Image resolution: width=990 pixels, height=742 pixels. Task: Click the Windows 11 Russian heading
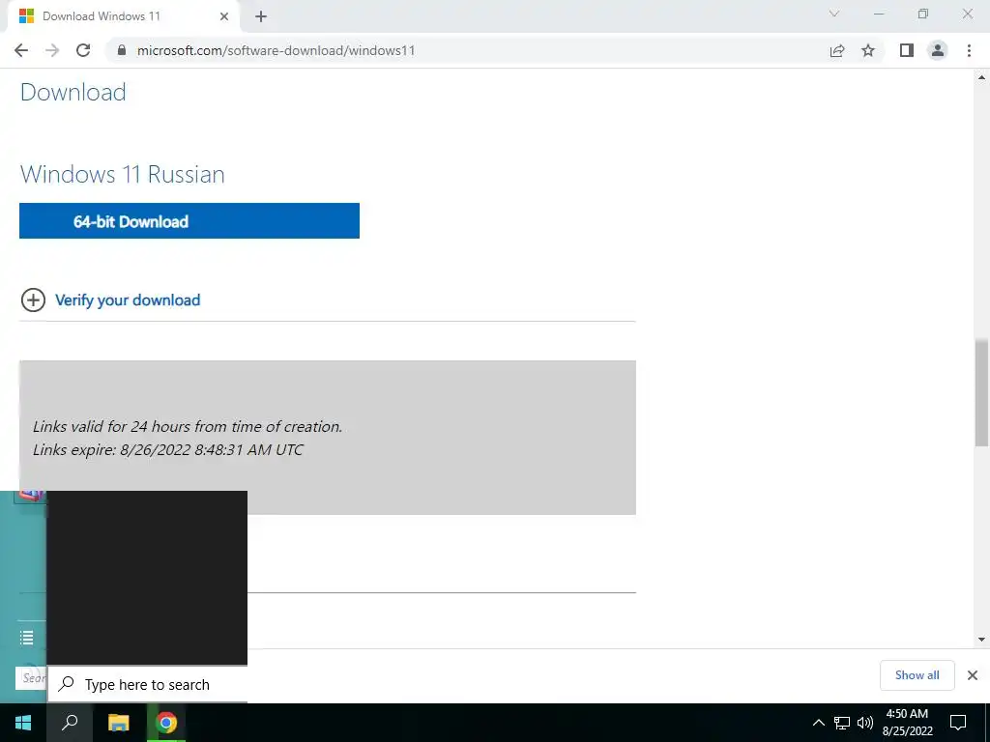[123, 174]
